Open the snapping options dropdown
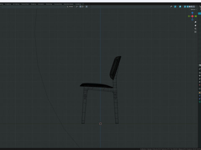201x150 pixels. click(83, 7)
